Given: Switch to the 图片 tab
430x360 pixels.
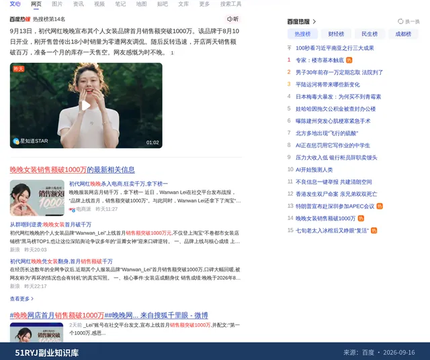Looking at the screenshot, I should click(57, 4).
